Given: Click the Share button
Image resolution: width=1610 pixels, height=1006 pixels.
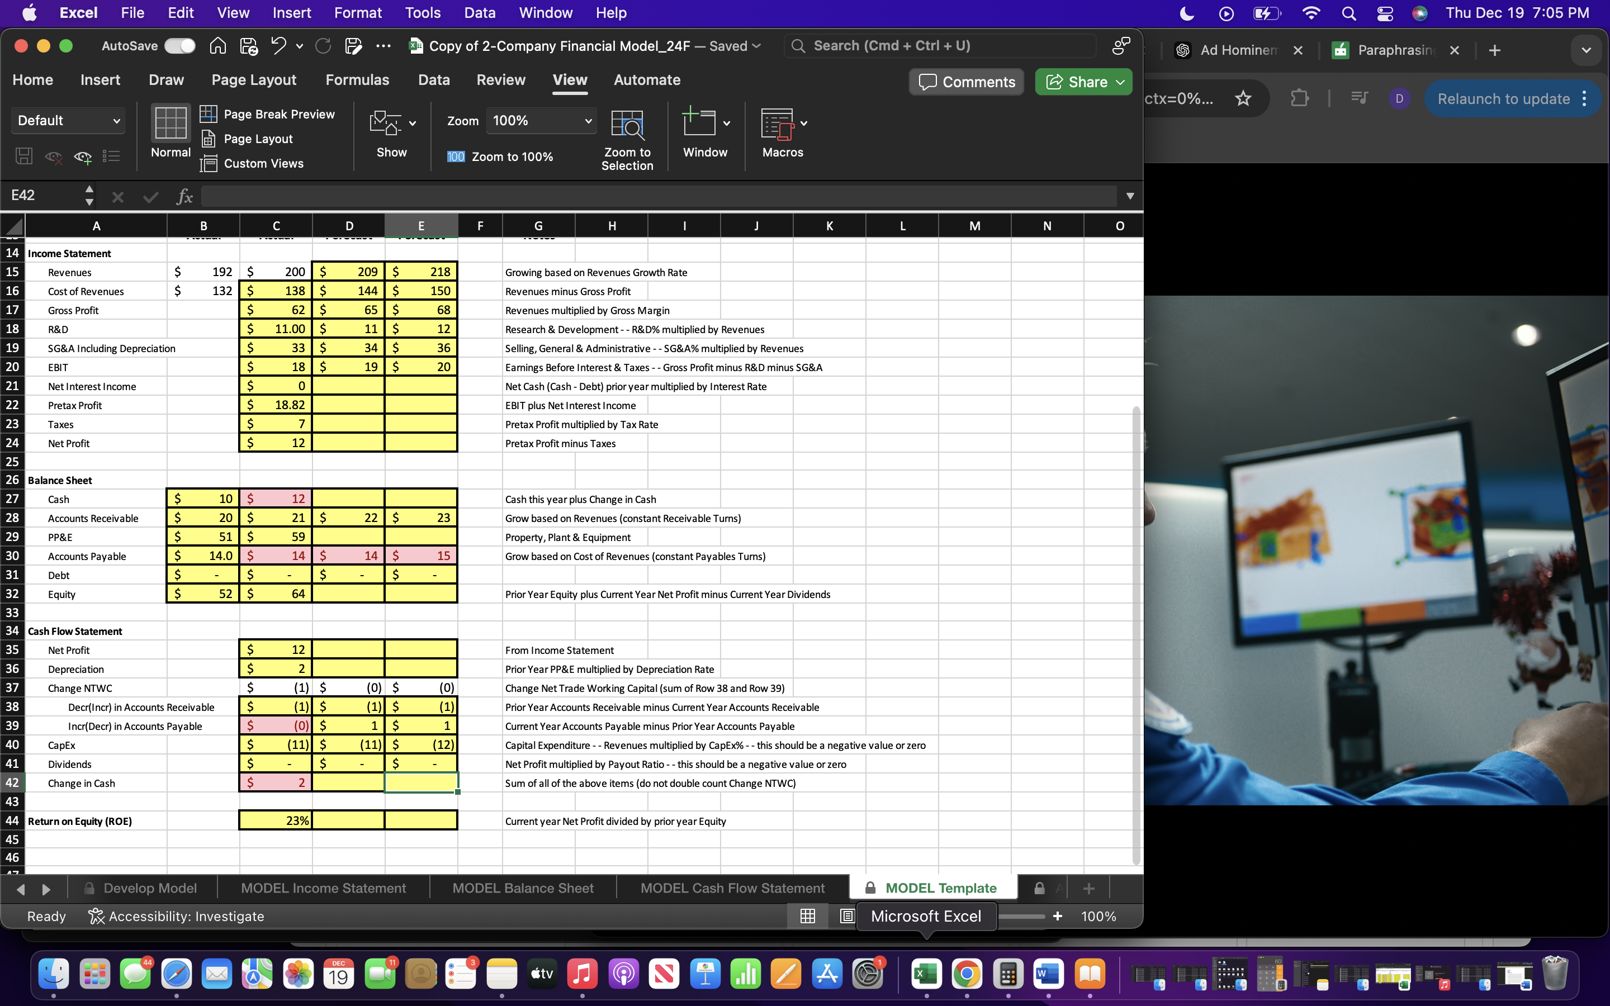Looking at the screenshot, I should tap(1082, 81).
